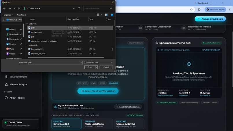Open the Organise menu
Viewport: 233px width, 131px height.
[8, 15]
